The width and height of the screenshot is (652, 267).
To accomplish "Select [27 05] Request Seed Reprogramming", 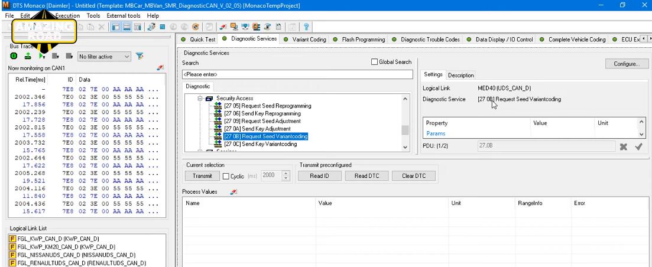I will pyautogui.click(x=267, y=106).
